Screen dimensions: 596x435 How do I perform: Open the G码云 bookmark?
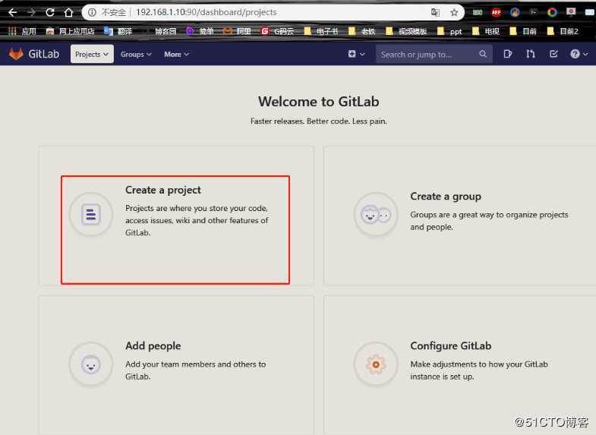(278, 31)
